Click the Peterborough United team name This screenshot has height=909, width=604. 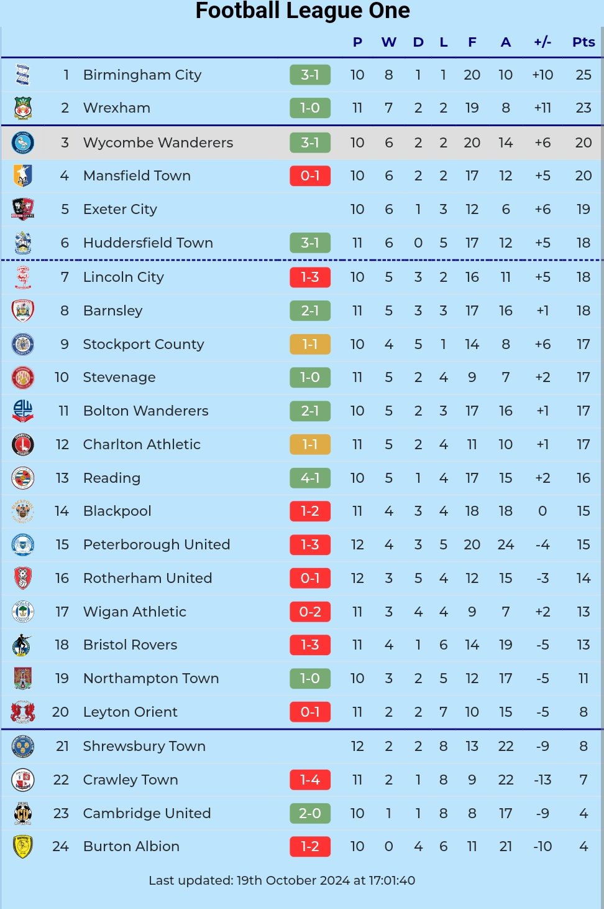pyautogui.click(x=157, y=544)
